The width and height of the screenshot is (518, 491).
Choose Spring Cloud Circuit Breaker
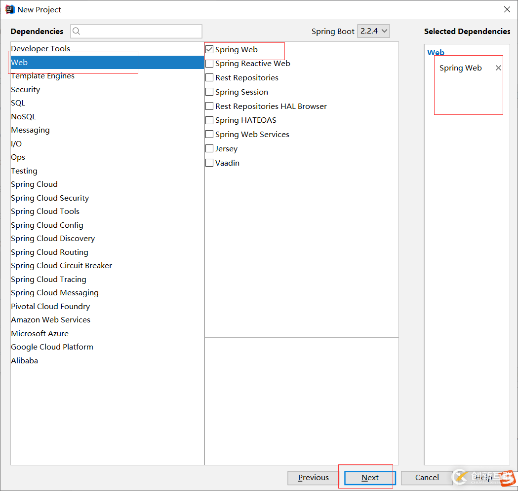pyautogui.click(x=107, y=265)
